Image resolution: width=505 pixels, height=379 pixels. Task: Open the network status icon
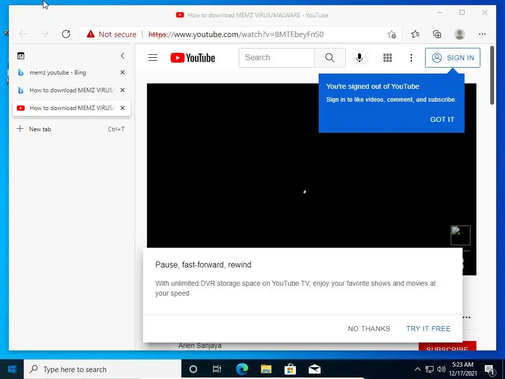(430, 369)
